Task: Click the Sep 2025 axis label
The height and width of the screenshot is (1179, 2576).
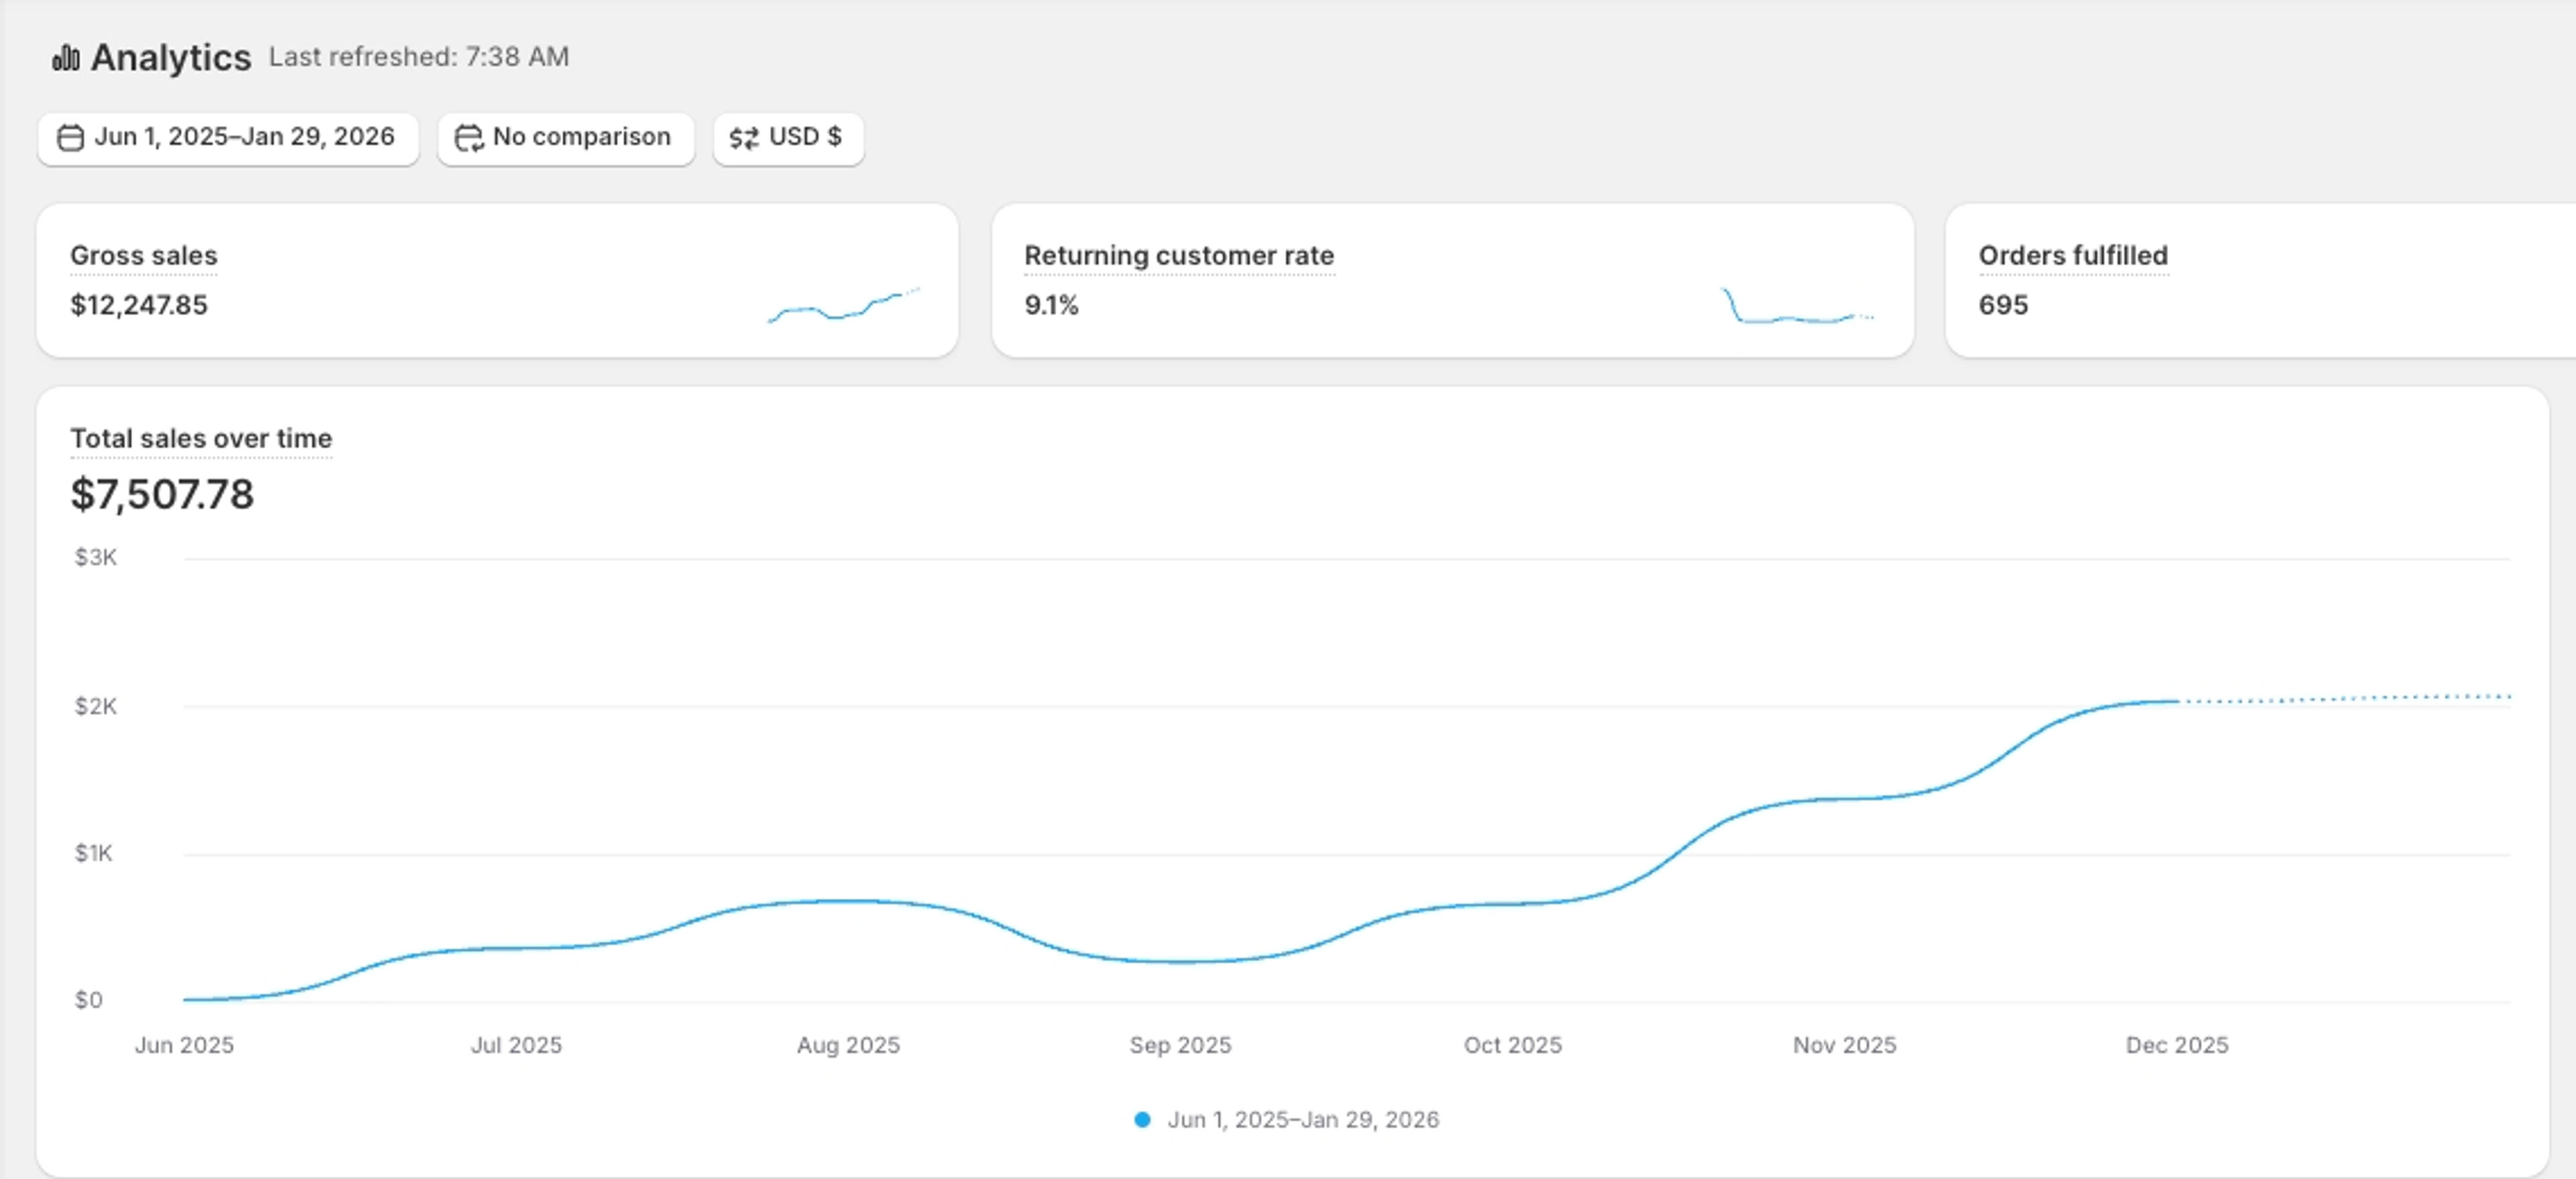Action: tap(1180, 1045)
